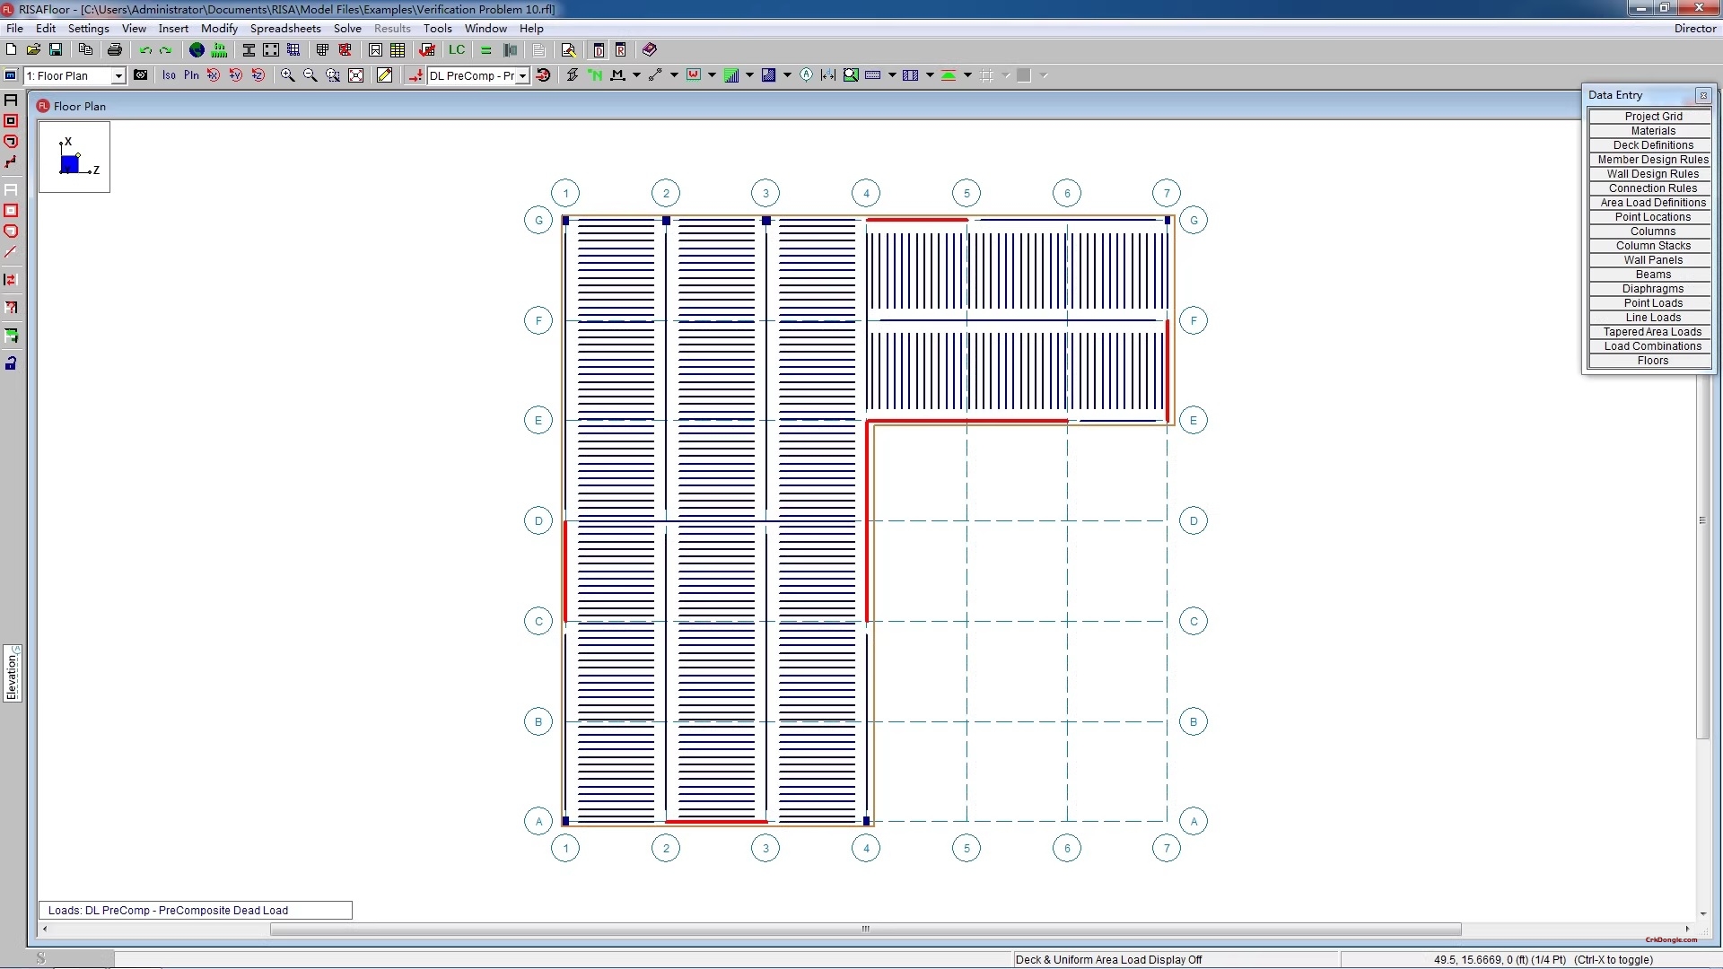The height and width of the screenshot is (969, 1723).
Task: Open Load Combinations in Data Entry panel
Action: coord(1652,346)
